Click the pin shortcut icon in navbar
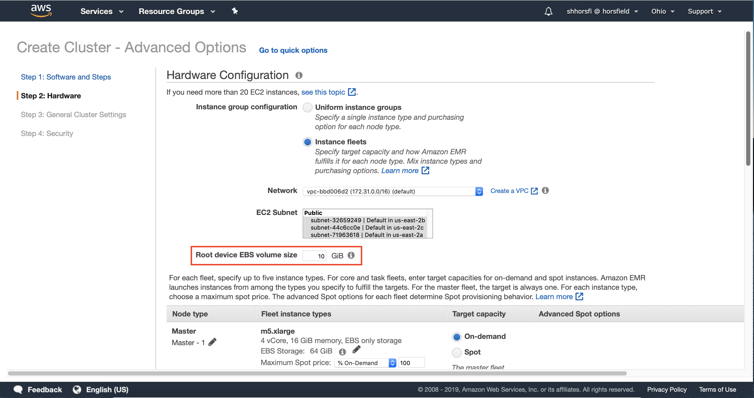Image resolution: width=754 pixels, height=398 pixels. pyautogui.click(x=235, y=11)
